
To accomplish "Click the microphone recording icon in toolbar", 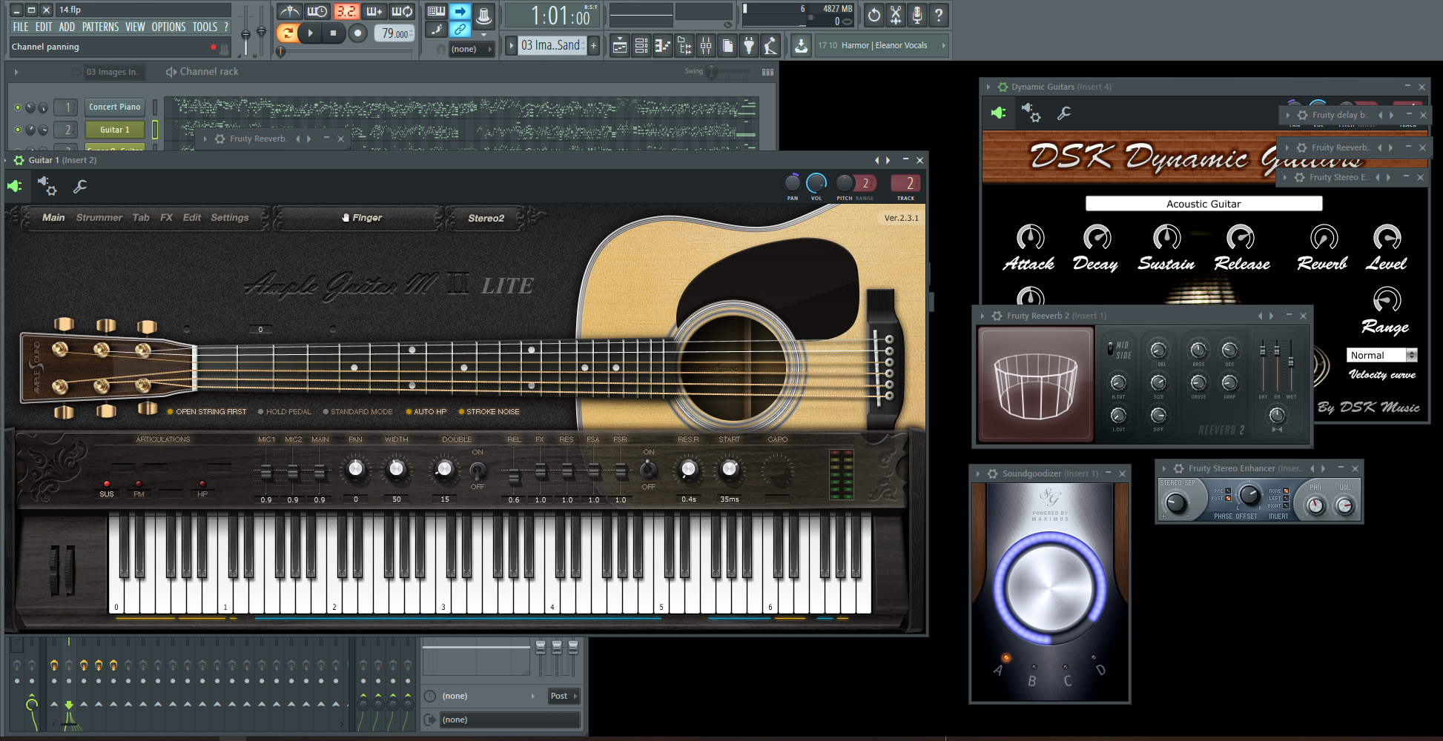I will point(917,15).
